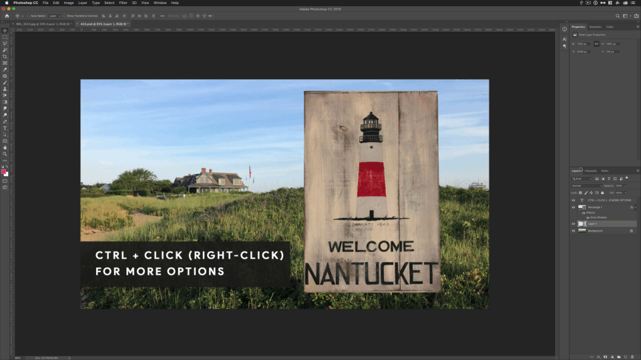Image resolution: width=641 pixels, height=360 pixels.
Task: Select the Lasso tool
Action: pos(5,44)
